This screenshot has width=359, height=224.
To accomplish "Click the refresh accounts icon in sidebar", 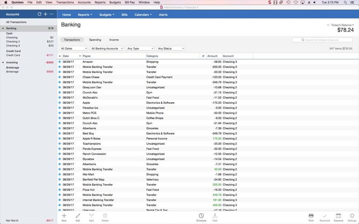I will click(x=40, y=14).
